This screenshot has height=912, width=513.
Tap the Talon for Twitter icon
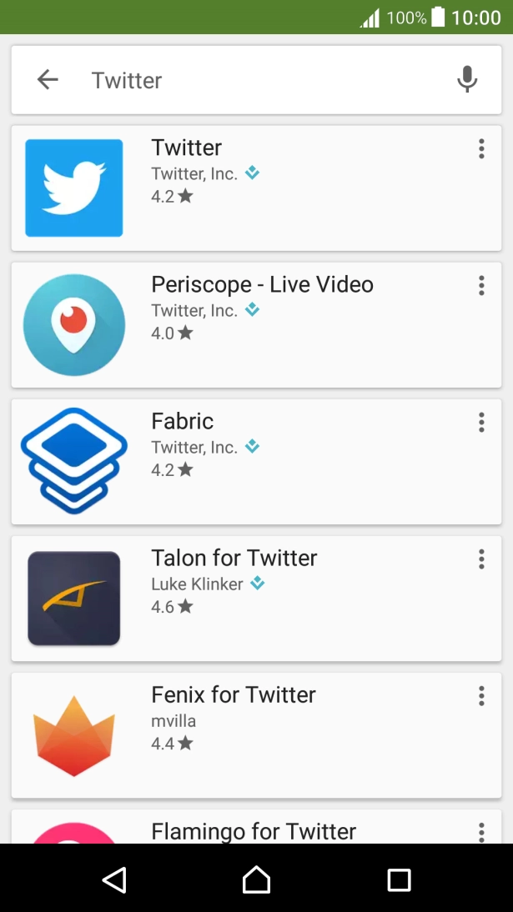74,598
